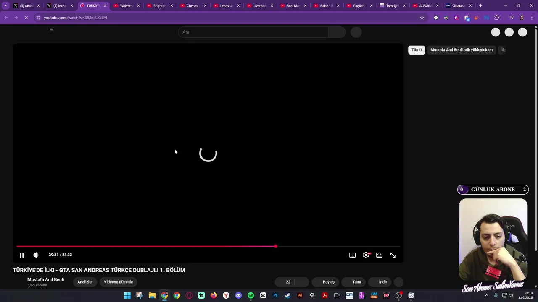Pause the video with the pause button
This screenshot has width=538, height=302.
[x=22, y=255]
